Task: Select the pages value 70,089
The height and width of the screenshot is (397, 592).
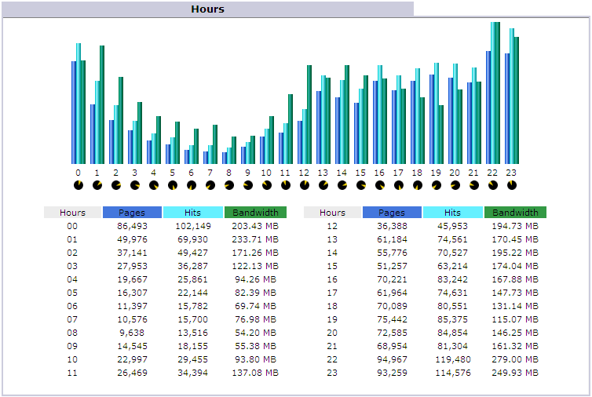Action: tap(392, 306)
